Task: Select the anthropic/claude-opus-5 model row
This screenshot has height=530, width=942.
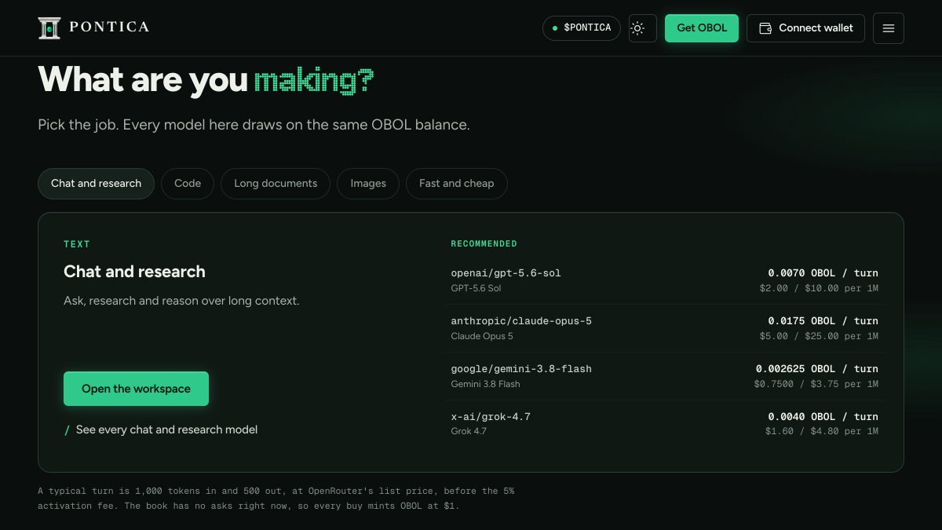Action: [664, 328]
